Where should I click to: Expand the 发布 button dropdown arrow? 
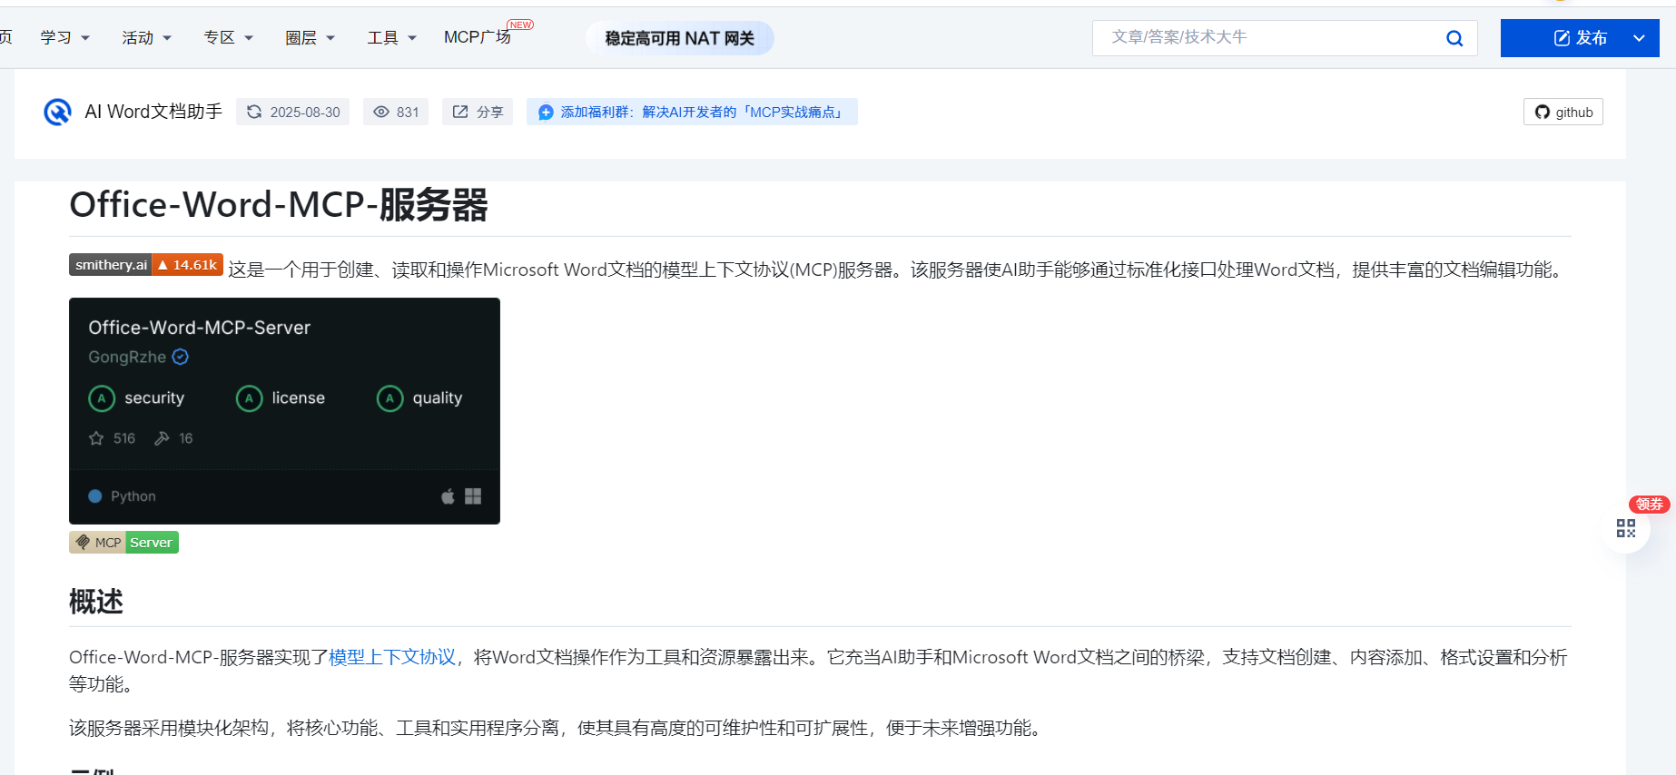[x=1639, y=38]
